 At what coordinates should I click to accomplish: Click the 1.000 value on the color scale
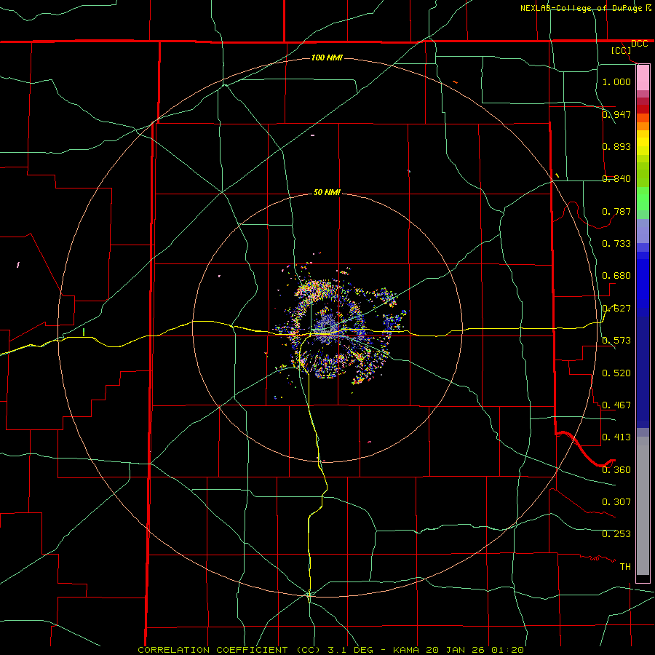click(x=616, y=82)
